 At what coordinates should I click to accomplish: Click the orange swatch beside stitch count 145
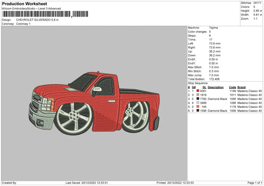coord(198,107)
